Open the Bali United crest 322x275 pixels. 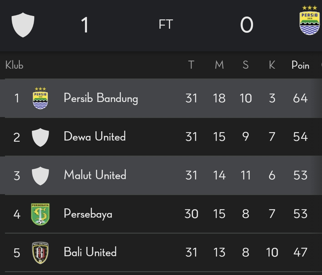40,253
